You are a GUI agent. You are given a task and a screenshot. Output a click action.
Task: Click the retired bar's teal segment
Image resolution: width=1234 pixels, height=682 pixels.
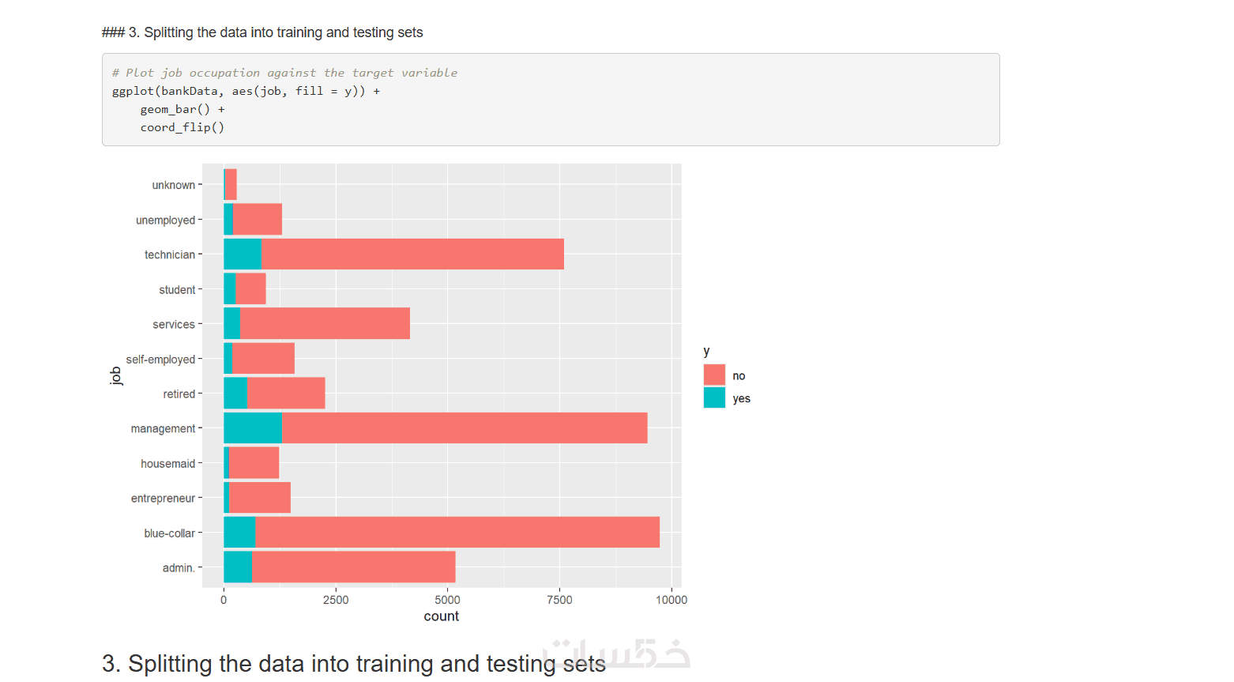[235, 393]
